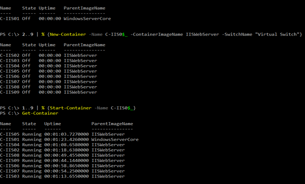Click the "Virtual Switch" quoted string
This screenshot has height=184, width=305.
coord(277,35)
